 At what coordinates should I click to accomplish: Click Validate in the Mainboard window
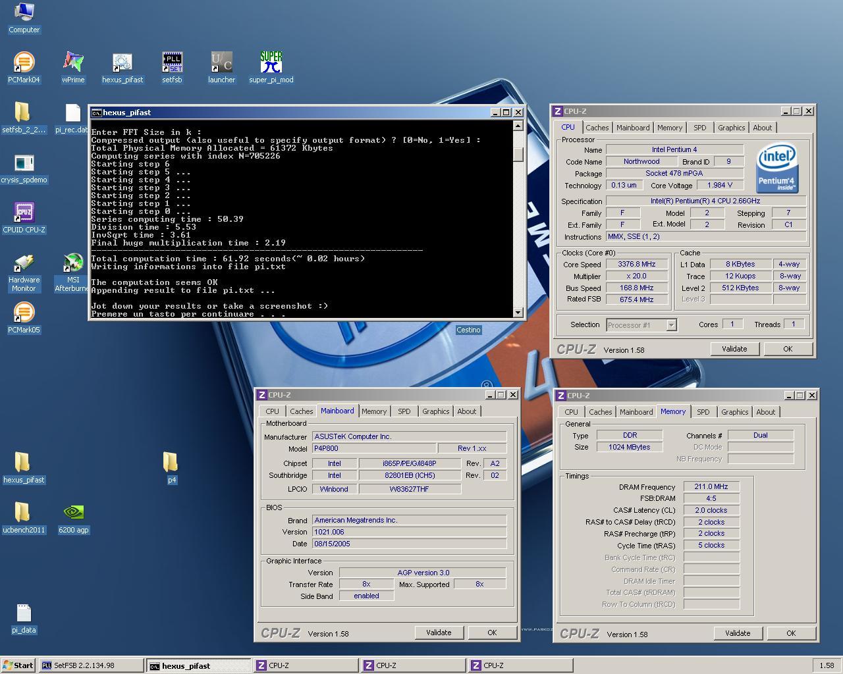coord(439,633)
